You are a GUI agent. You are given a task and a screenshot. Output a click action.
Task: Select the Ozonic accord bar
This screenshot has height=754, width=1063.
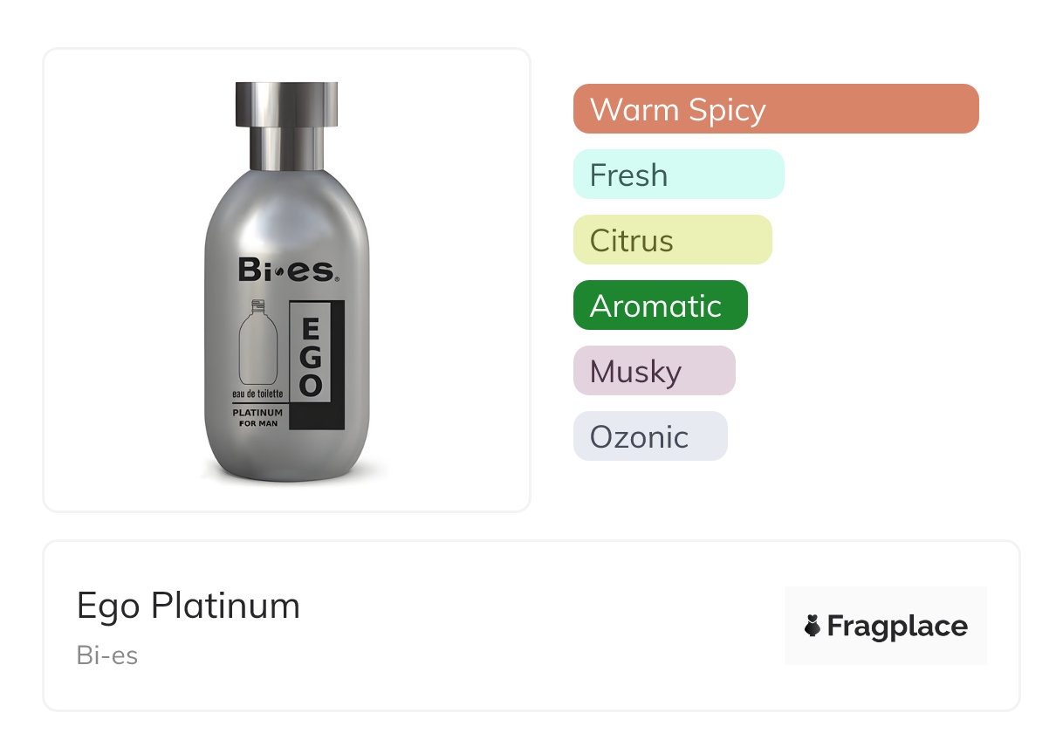click(x=649, y=436)
